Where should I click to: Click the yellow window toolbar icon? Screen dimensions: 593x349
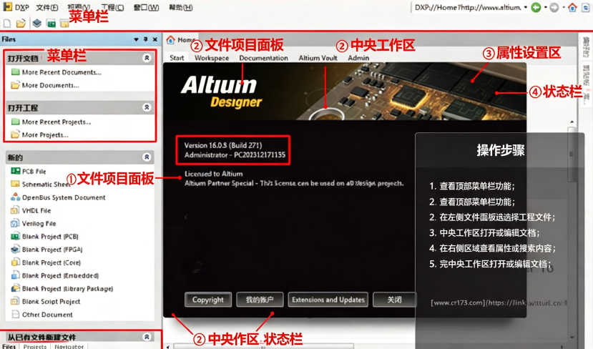pos(64,24)
